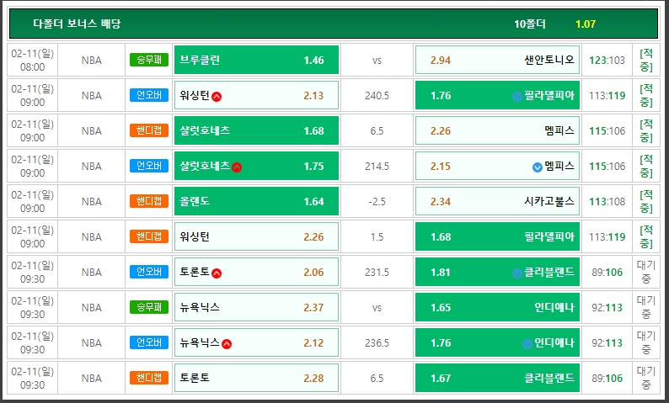Image resolution: width=669 pixels, height=403 pixels.
Task: Click the red over icon next to 뉴욕닉스
Action: pos(227,344)
